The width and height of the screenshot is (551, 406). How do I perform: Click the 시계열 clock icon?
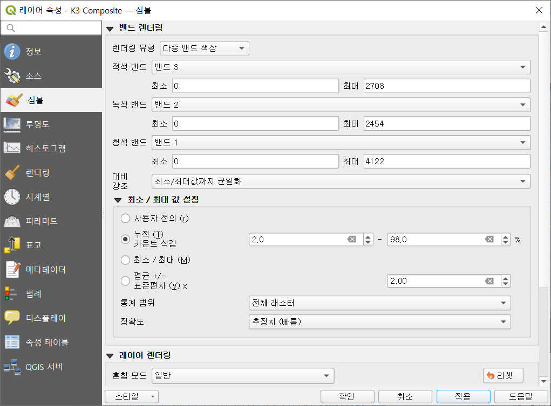(x=12, y=197)
